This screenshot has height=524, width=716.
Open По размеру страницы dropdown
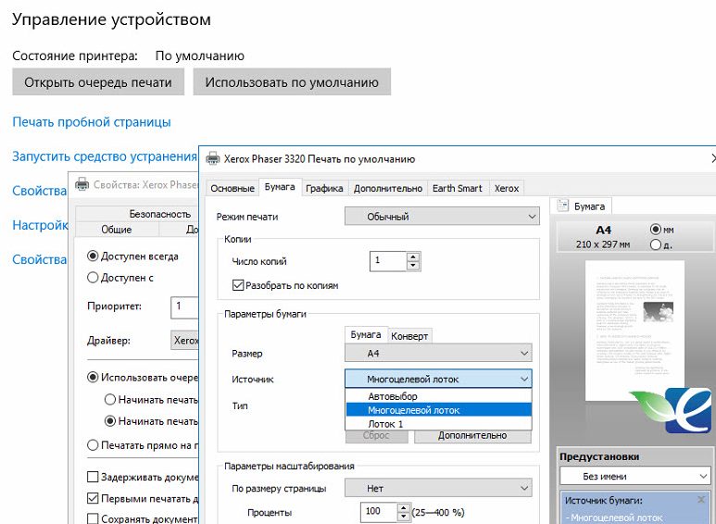438,489
